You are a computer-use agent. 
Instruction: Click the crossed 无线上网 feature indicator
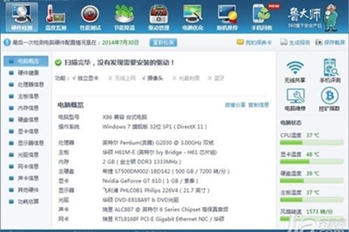tap(122, 78)
